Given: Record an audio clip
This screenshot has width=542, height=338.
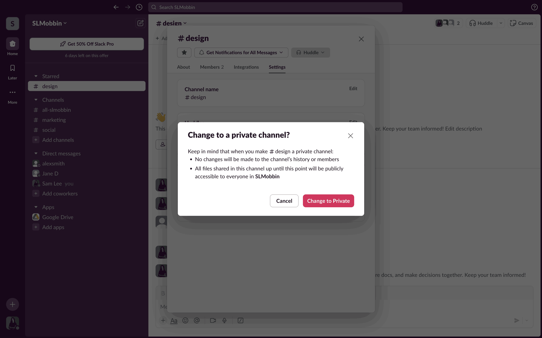Looking at the screenshot, I should click(224, 321).
